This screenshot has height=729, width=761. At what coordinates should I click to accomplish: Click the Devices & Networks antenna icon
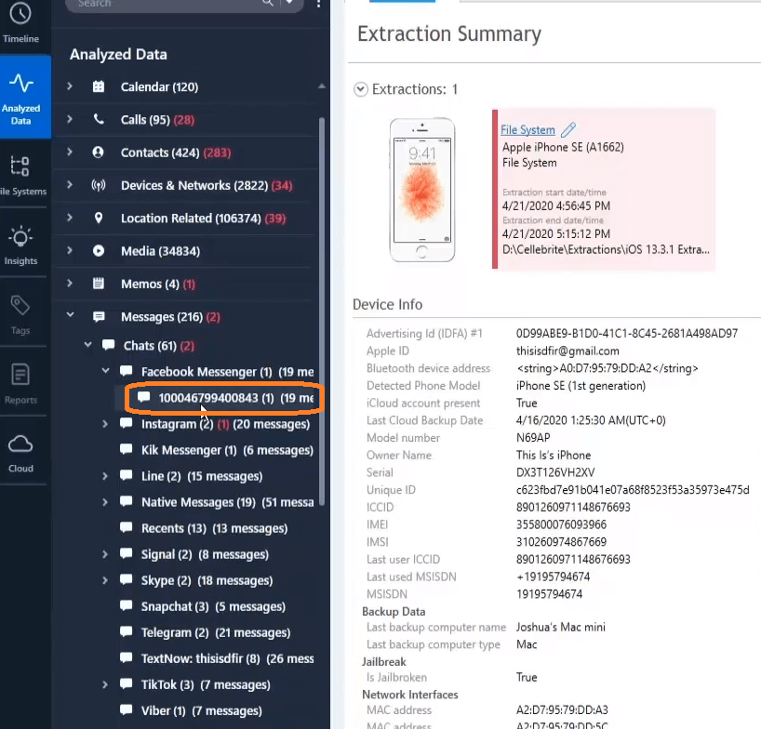[99, 185]
